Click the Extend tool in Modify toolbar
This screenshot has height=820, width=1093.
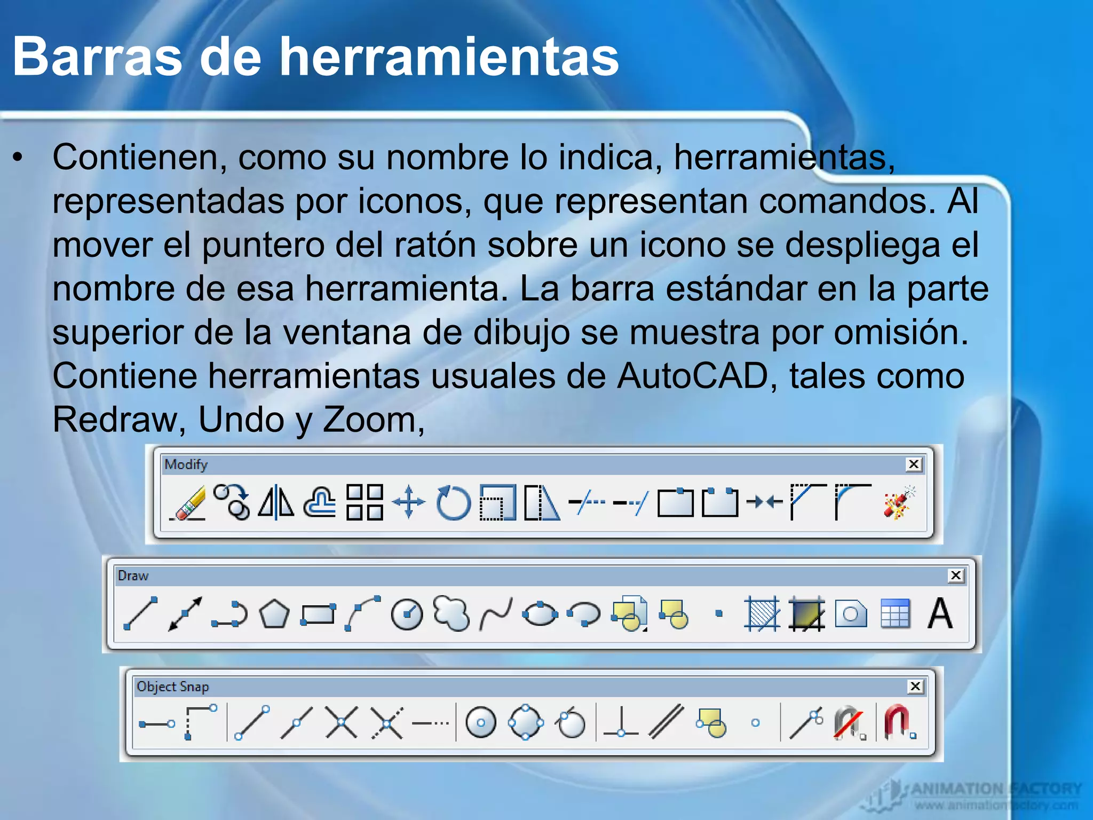[631, 502]
